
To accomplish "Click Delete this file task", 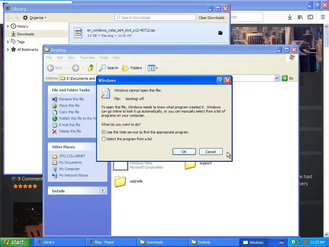I will pyautogui.click(x=70, y=131).
